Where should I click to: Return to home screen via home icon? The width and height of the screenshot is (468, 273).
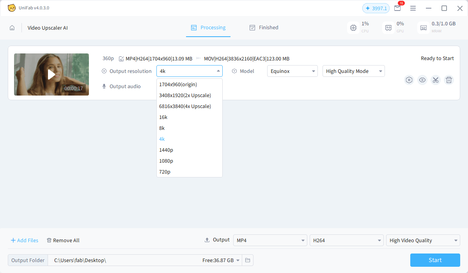click(x=12, y=28)
